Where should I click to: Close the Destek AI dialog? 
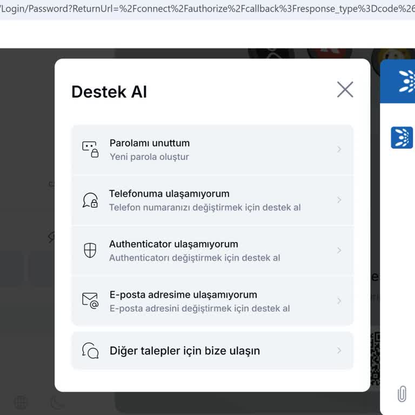point(345,90)
